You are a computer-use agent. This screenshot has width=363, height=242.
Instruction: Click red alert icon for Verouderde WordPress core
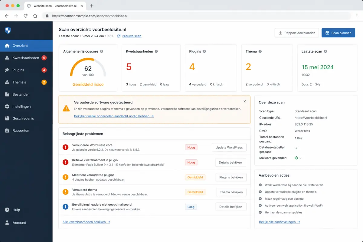click(x=65, y=147)
